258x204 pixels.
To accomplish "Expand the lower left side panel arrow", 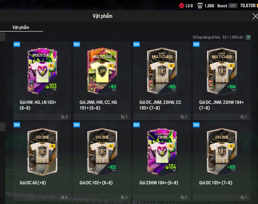I will 2,127.
